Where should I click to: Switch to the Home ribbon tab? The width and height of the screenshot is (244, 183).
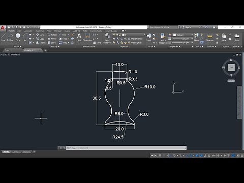point(11,31)
